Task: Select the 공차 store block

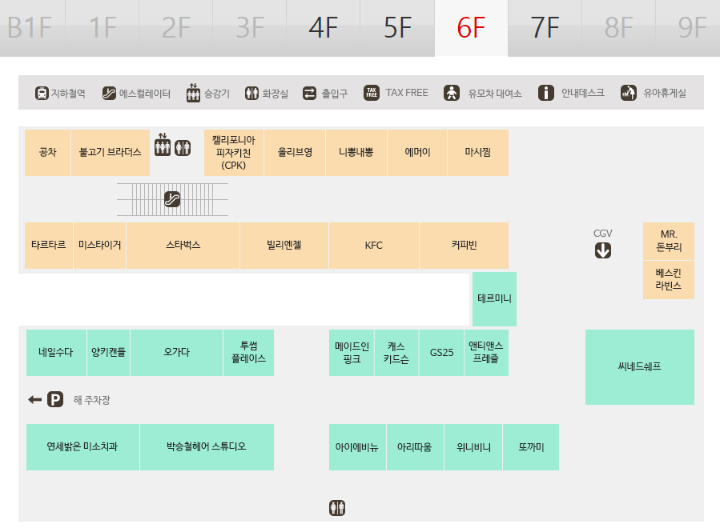Action: (48, 153)
